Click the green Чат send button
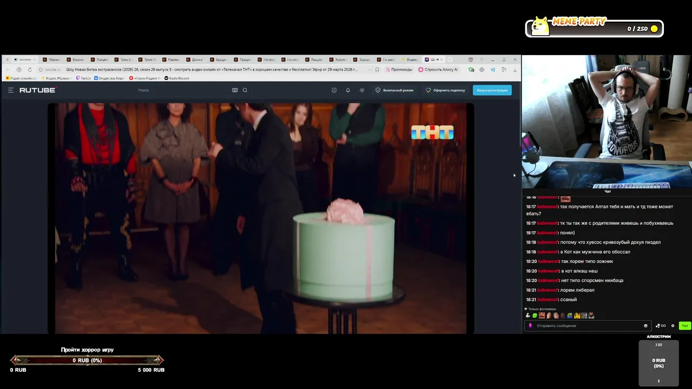The image size is (692, 389). tap(685, 326)
